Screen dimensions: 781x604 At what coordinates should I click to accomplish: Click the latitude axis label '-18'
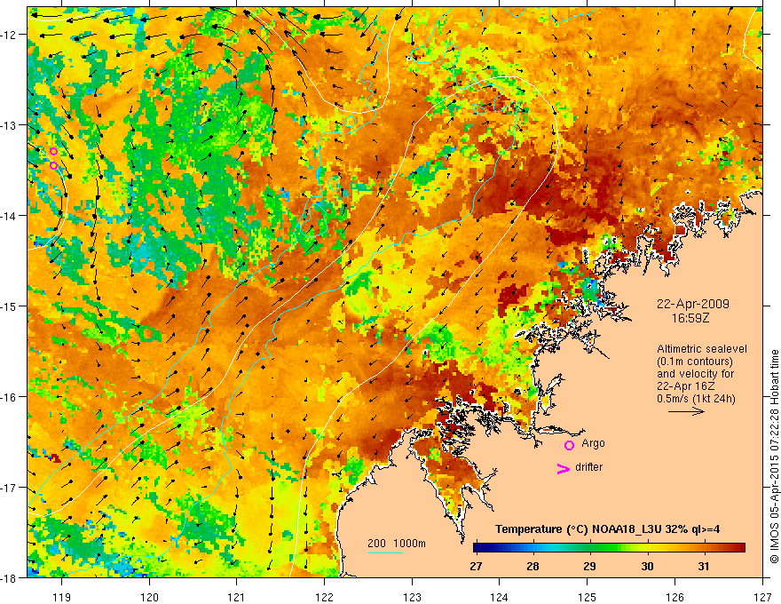10,577
